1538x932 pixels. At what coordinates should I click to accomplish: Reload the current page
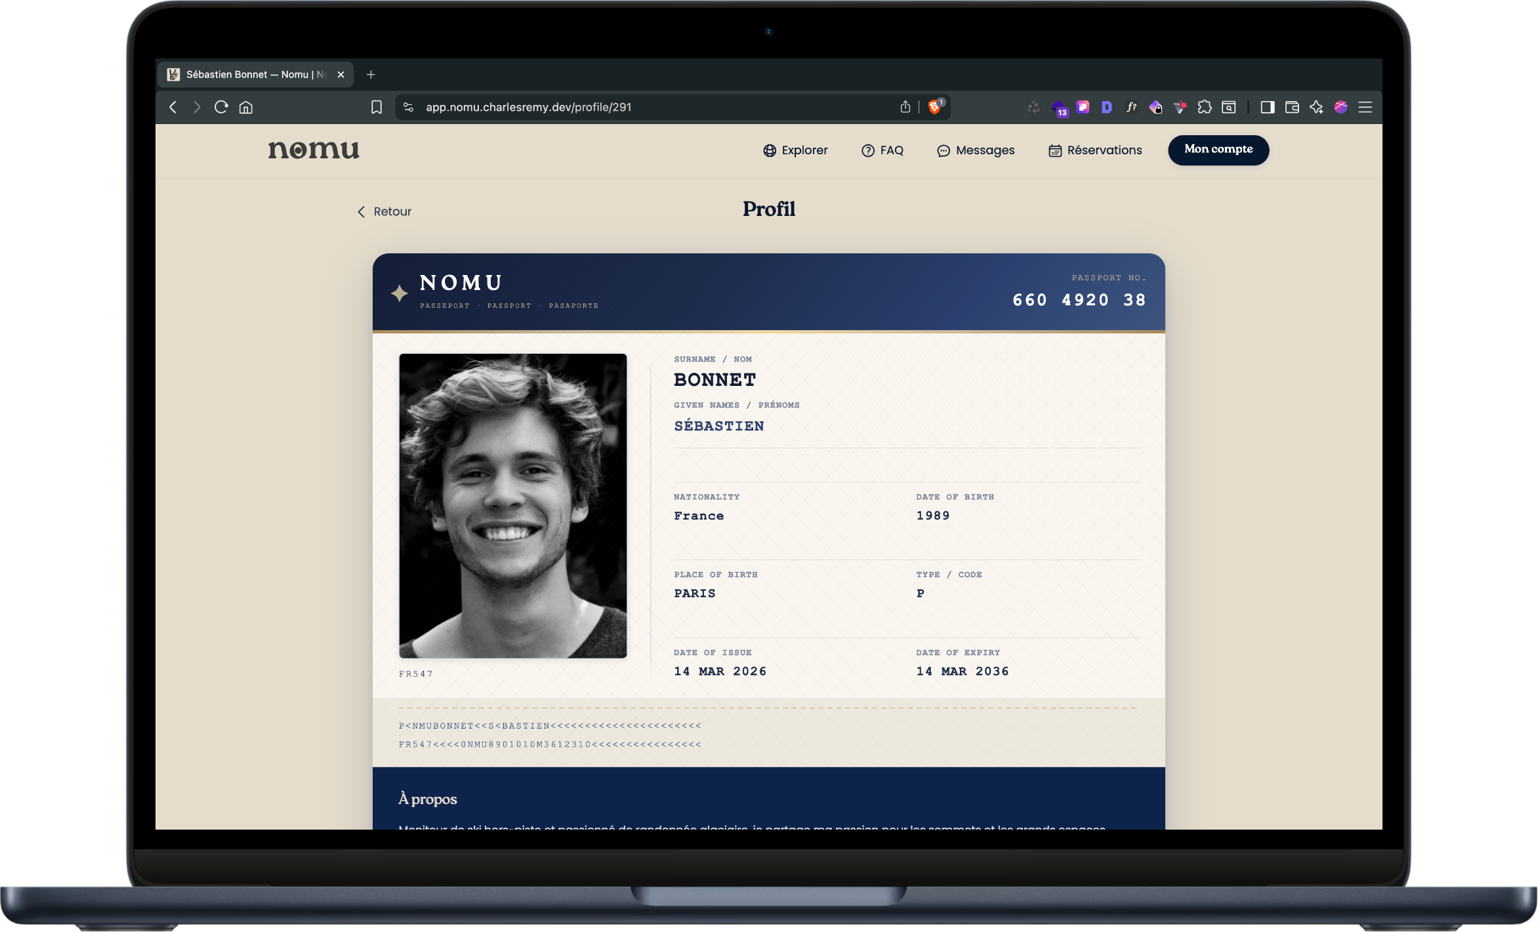pos(221,107)
